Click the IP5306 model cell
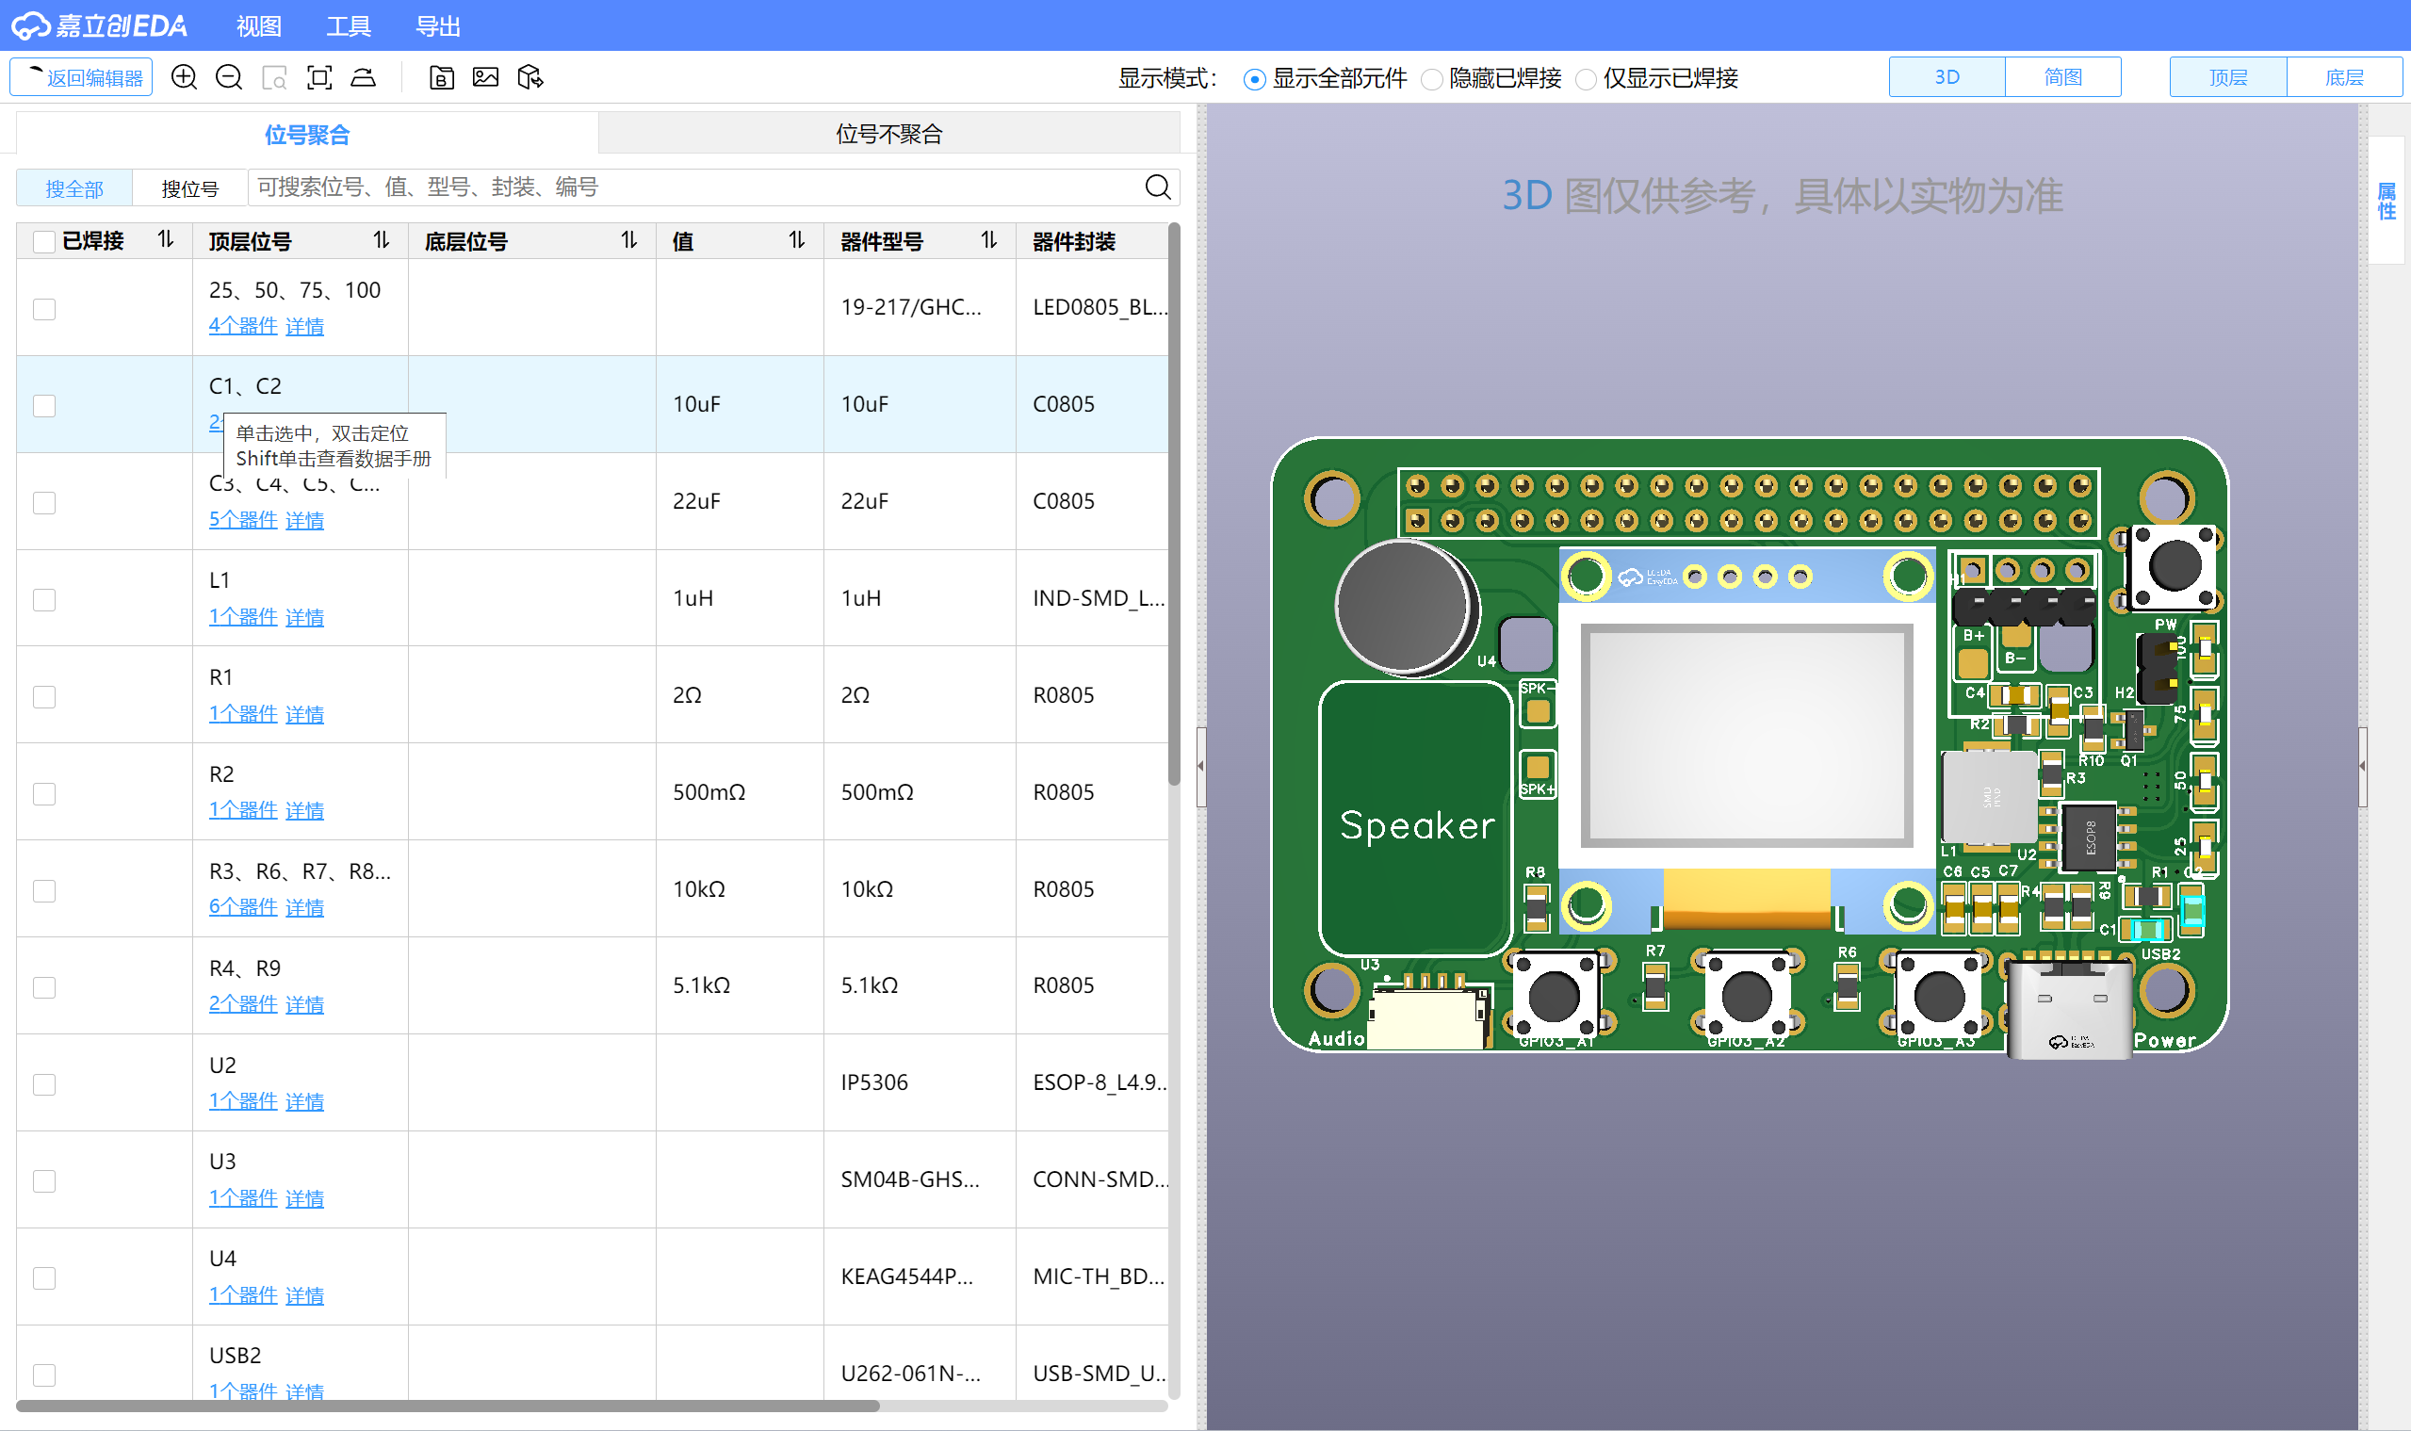Image resolution: width=2411 pixels, height=1431 pixels. (920, 1082)
